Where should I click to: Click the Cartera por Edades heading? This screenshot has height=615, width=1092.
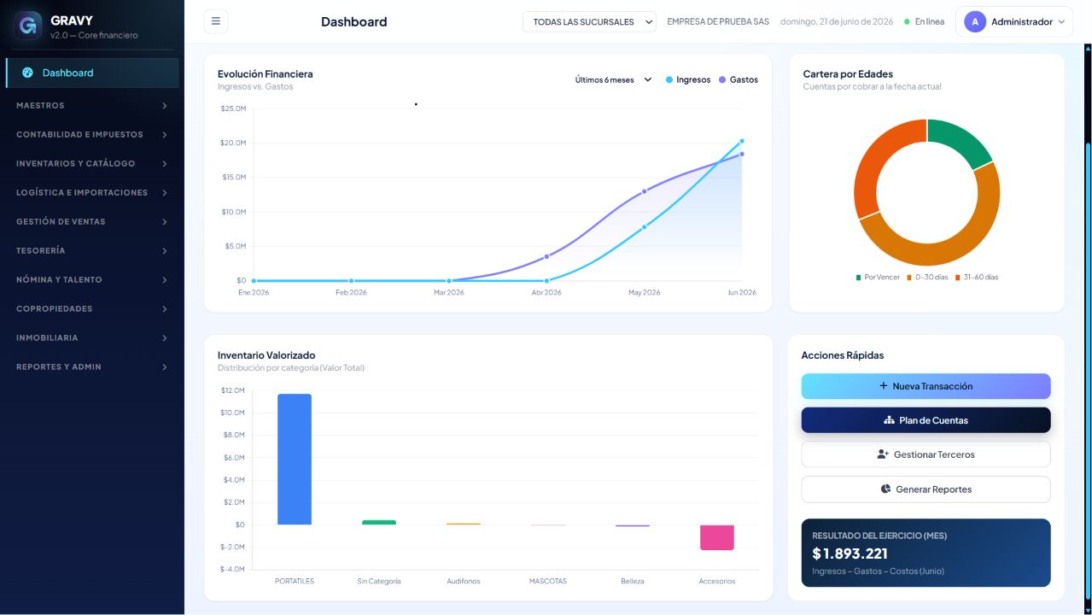point(848,73)
